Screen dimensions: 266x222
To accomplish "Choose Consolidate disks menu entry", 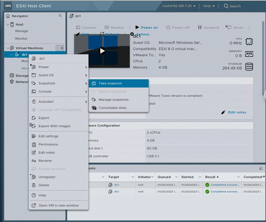I will point(119,108).
